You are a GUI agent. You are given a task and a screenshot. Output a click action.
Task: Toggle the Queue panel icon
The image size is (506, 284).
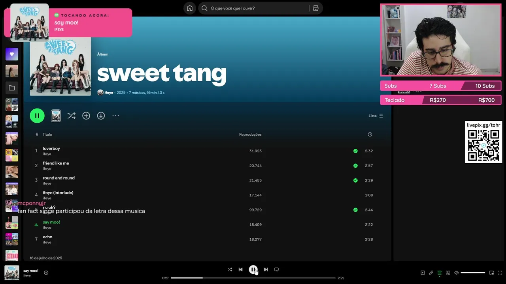pyautogui.click(x=439, y=273)
